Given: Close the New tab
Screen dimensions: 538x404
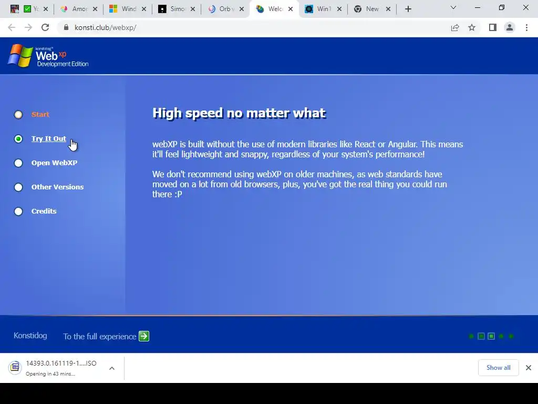Looking at the screenshot, I should [x=388, y=9].
